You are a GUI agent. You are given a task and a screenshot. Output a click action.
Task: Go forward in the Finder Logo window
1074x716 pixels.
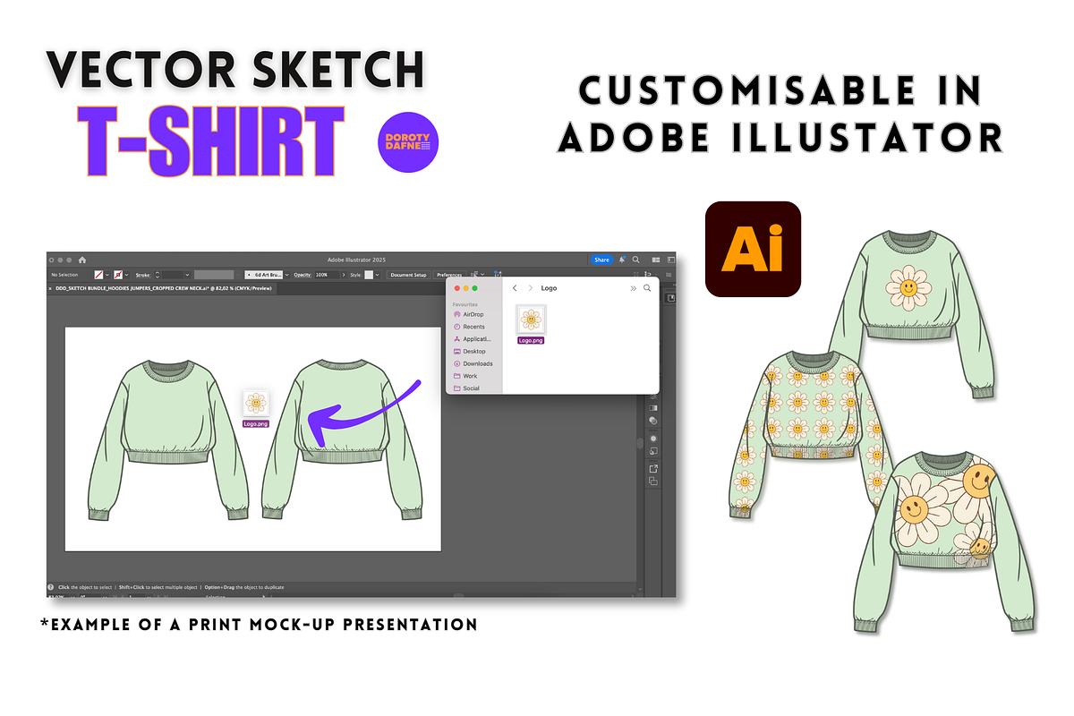[x=531, y=288]
